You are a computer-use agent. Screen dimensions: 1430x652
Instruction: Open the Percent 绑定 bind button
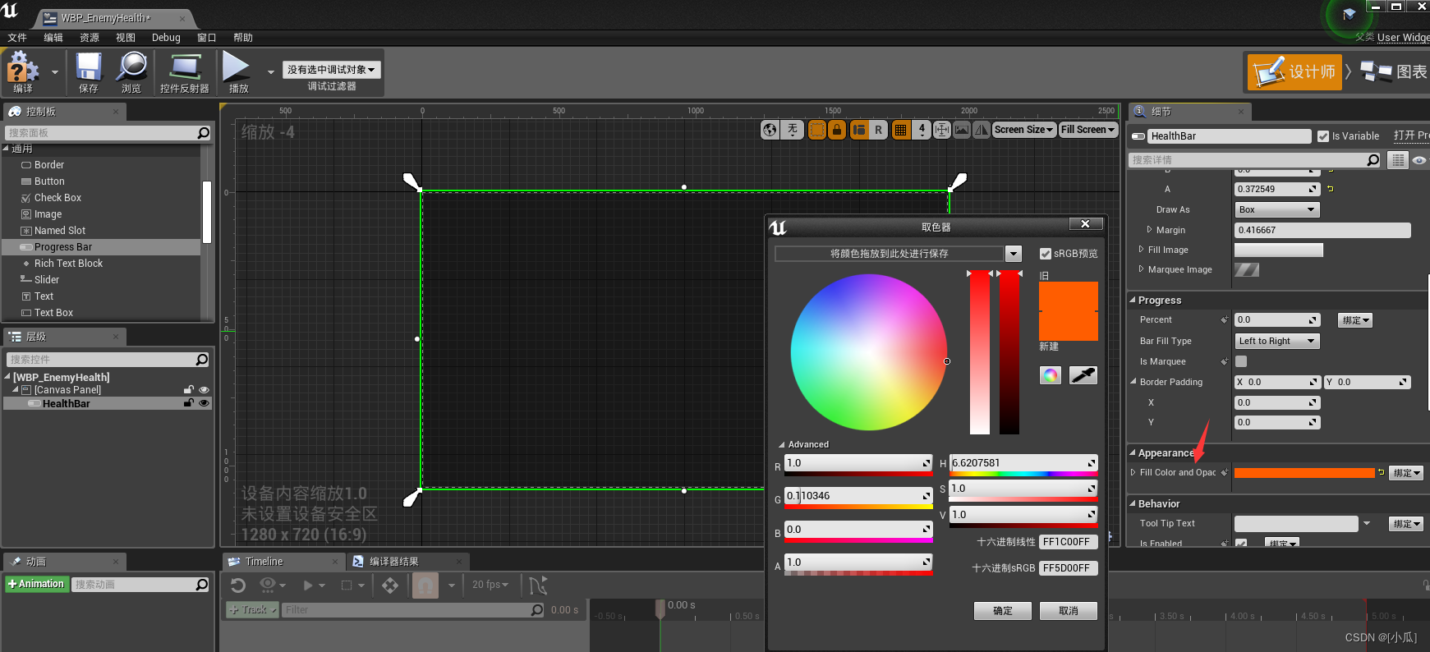(1355, 320)
